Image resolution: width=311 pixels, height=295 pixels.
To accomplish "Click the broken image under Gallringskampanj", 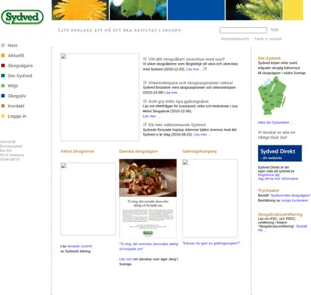I will click(x=210, y=198).
